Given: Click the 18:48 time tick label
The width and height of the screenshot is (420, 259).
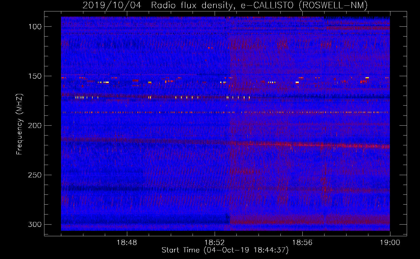Looking at the screenshot, I should [127, 243].
